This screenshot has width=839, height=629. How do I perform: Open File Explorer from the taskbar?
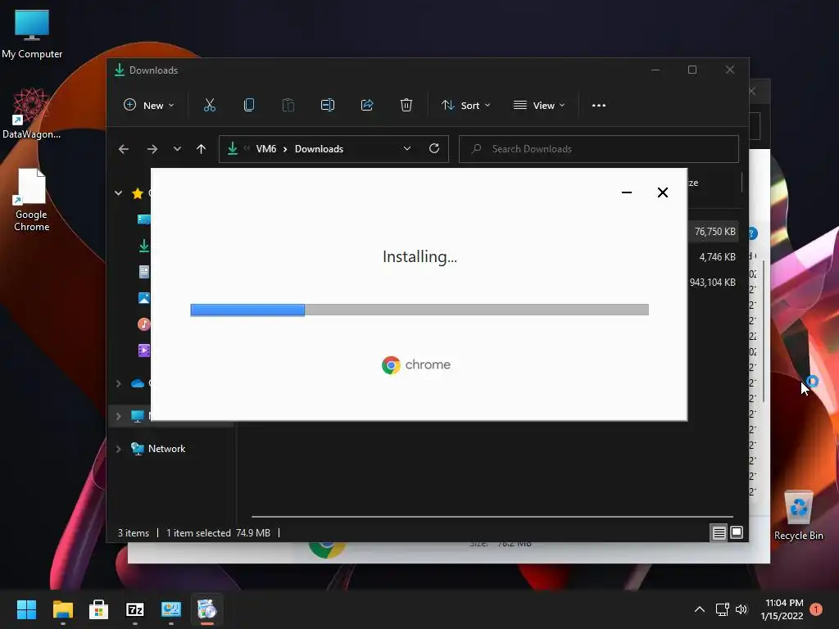62,609
